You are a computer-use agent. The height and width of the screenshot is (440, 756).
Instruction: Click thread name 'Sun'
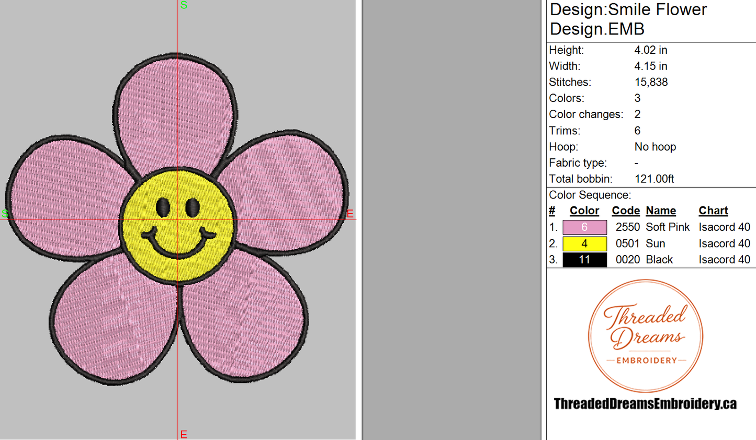(656, 244)
